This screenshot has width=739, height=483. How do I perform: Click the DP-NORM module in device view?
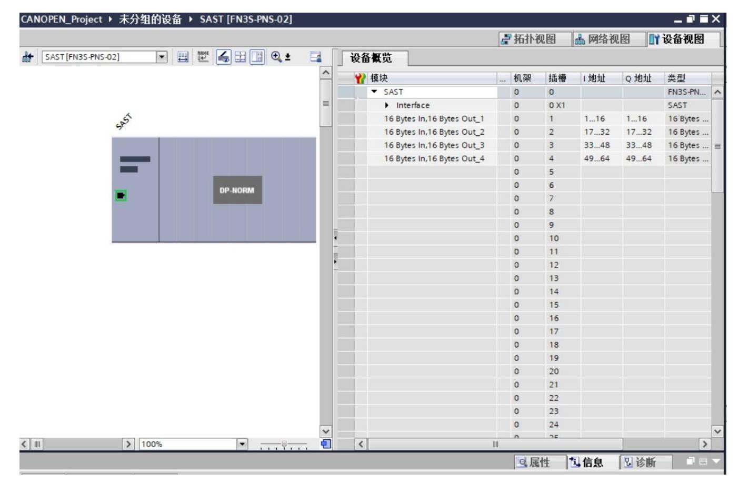pos(237,190)
